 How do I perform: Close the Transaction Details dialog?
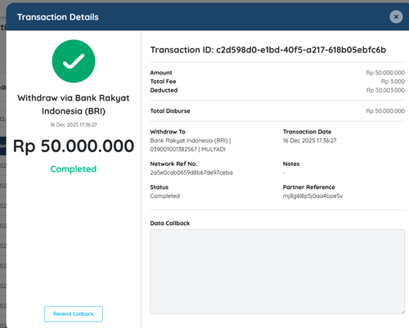coord(396,17)
